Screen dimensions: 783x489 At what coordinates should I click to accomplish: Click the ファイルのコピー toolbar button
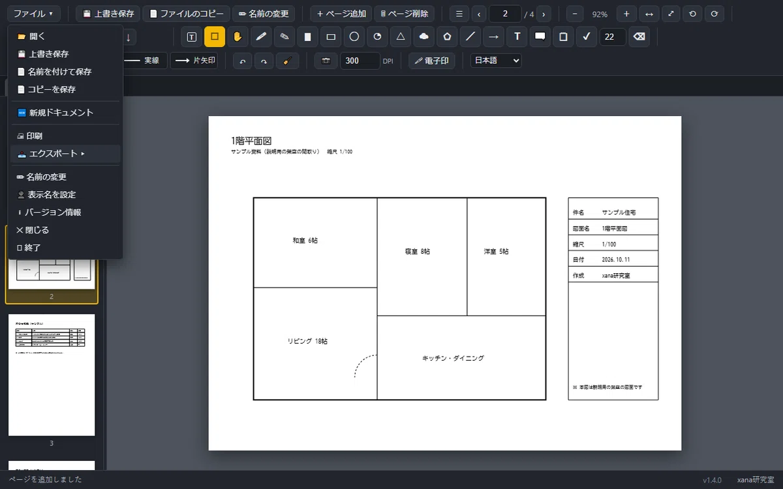(x=187, y=14)
